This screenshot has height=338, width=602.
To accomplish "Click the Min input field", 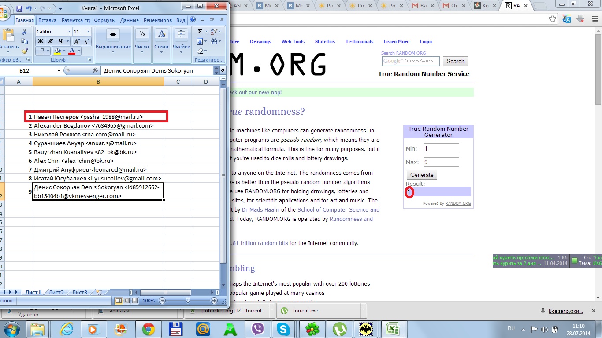I will point(441,148).
